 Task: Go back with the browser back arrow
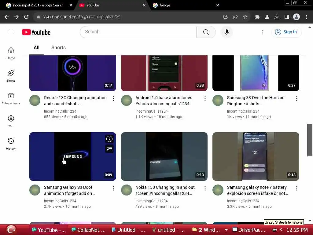(7, 17)
